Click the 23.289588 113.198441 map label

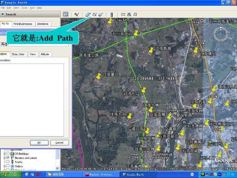[x=157, y=79]
